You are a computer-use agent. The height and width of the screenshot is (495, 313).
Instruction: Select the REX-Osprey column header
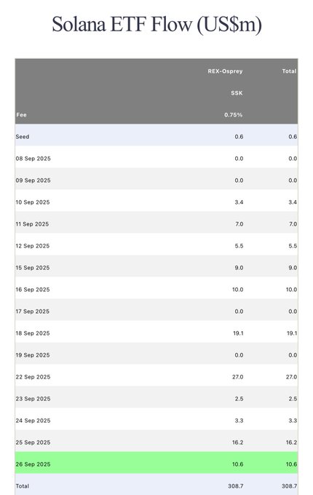coord(225,71)
